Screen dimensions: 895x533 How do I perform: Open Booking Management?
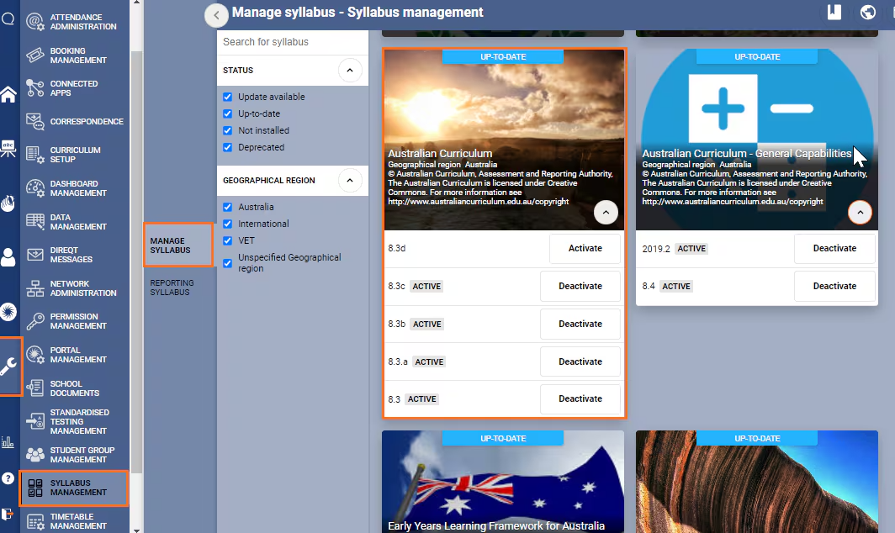75,55
